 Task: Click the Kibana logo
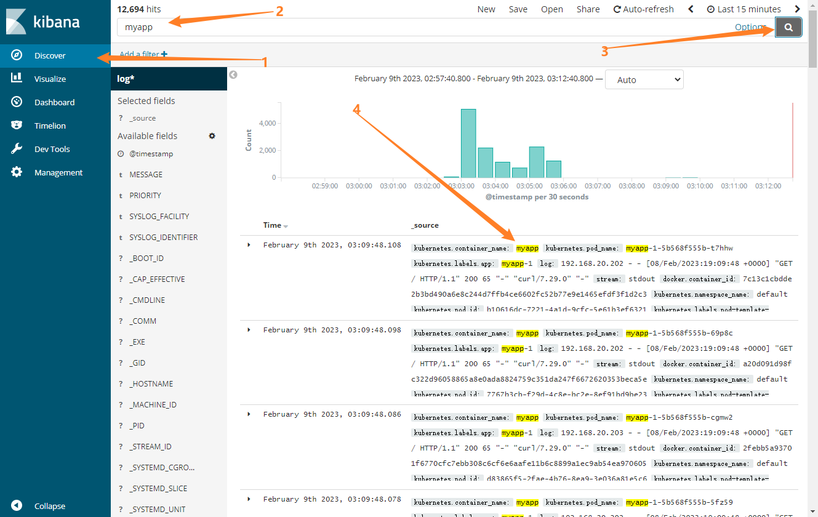[43, 22]
